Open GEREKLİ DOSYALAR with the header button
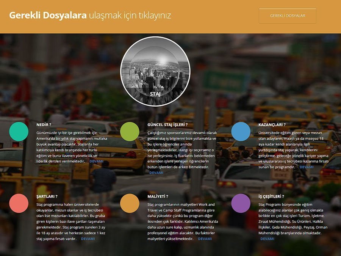The width and height of the screenshot is (341, 256). [x=287, y=16]
